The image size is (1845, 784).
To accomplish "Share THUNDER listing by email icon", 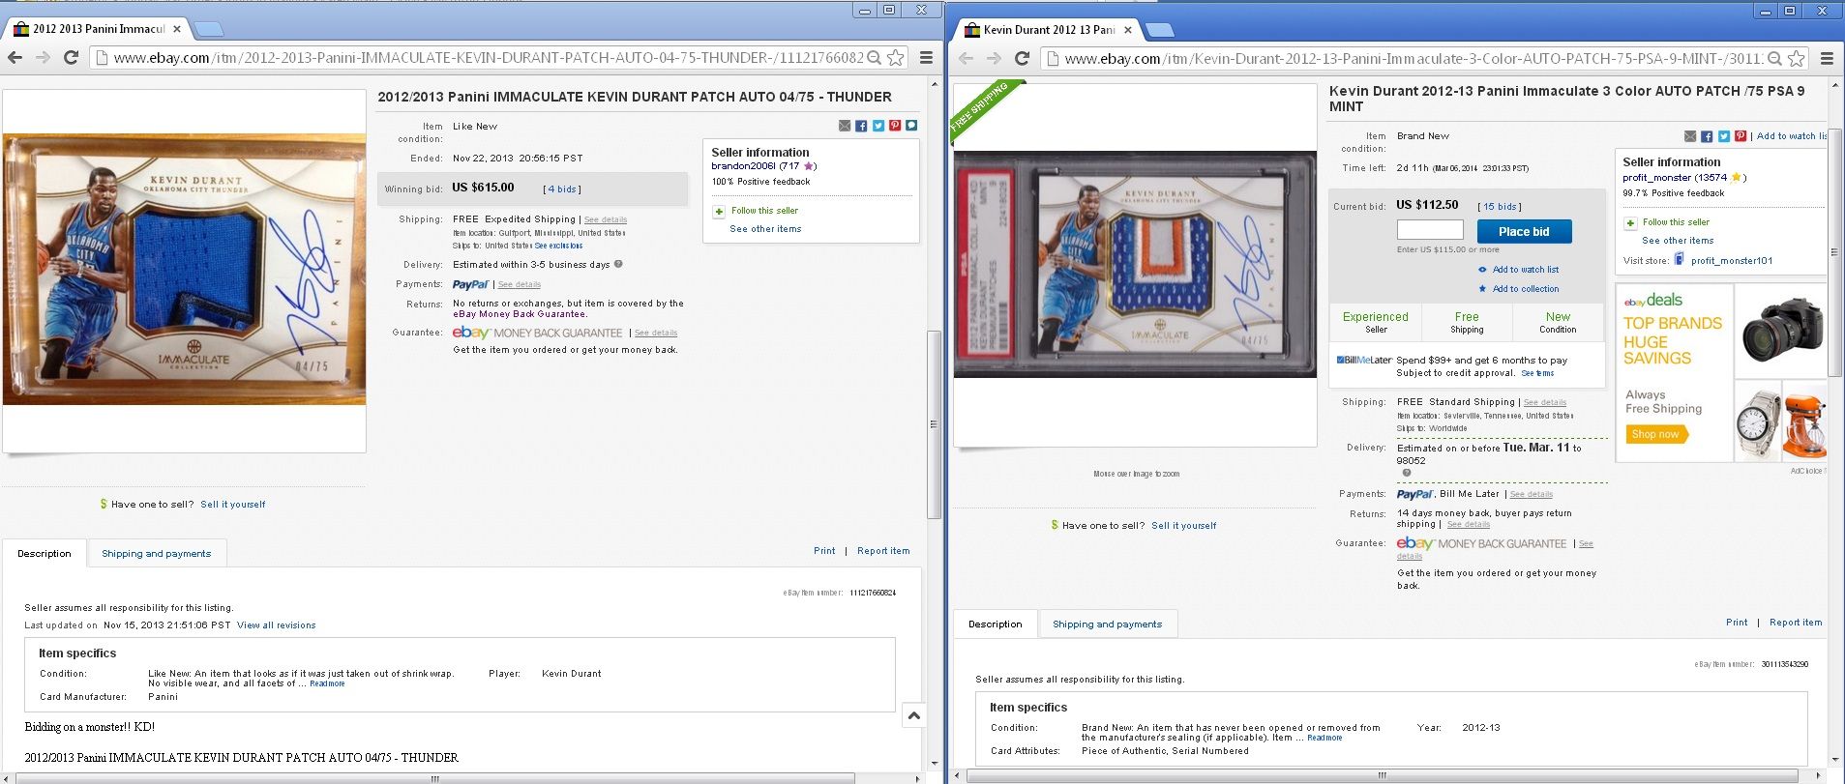I will 845,126.
